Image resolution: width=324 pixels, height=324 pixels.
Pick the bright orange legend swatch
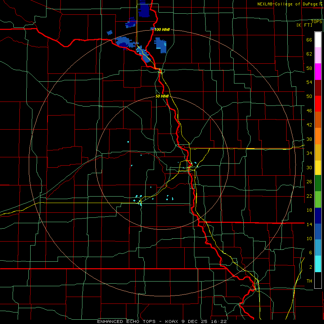(x=318, y=136)
